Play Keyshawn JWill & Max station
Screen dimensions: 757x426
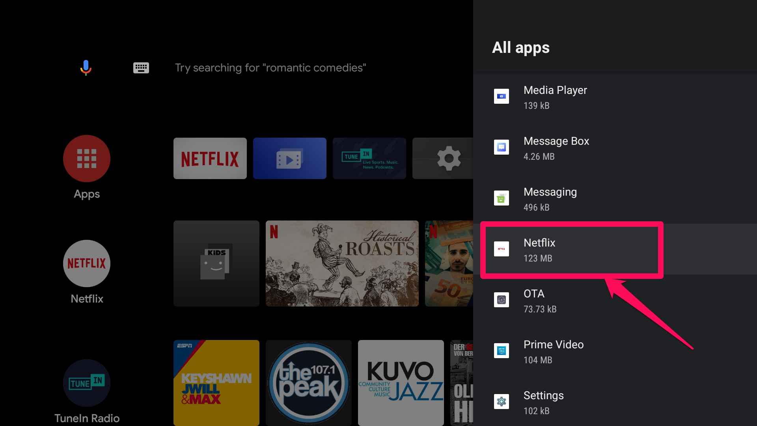click(x=216, y=383)
